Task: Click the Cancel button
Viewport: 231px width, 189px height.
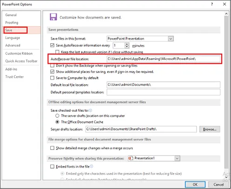Action: click(218, 184)
